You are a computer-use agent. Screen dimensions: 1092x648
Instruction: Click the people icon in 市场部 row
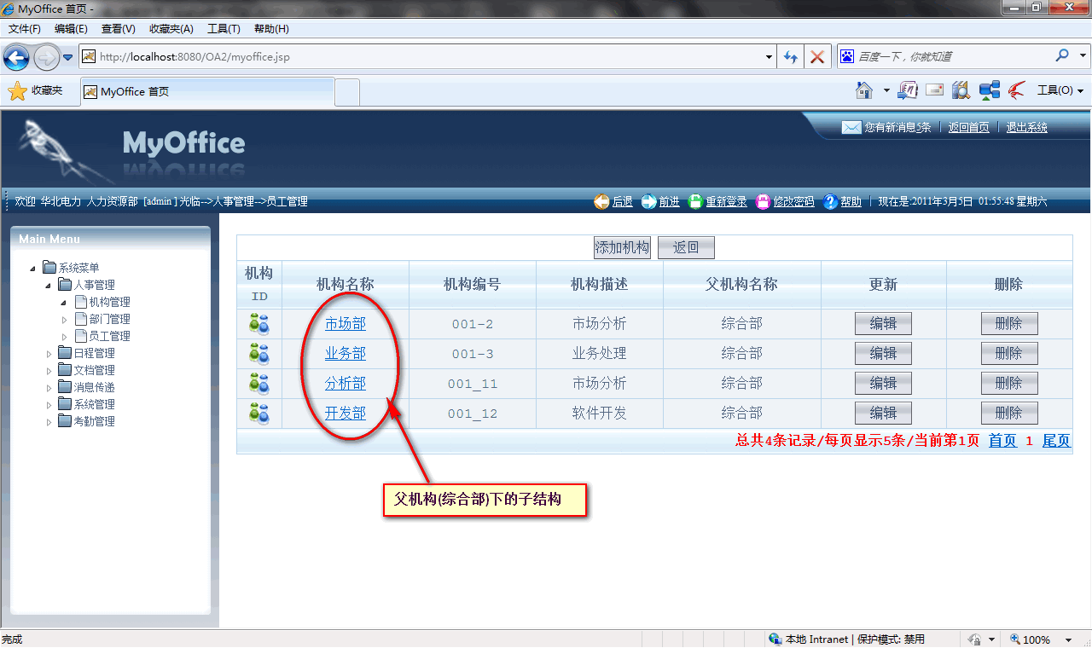[x=258, y=324]
